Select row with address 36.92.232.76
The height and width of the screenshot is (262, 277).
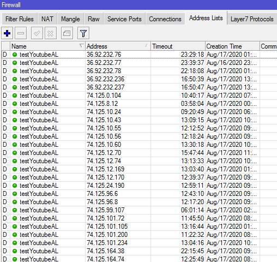click(x=139, y=55)
